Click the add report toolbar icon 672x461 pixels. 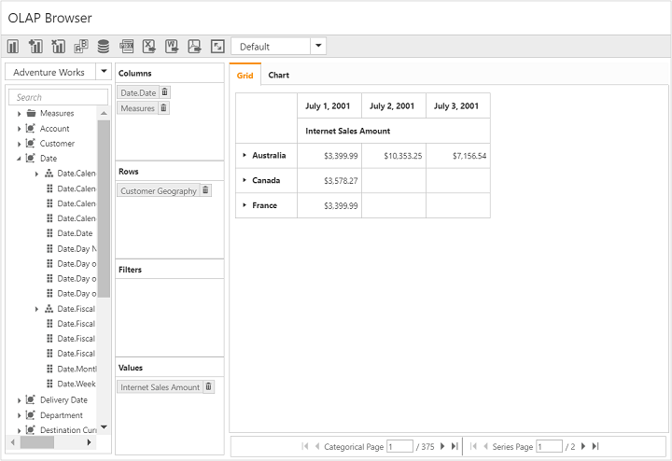pos(35,47)
